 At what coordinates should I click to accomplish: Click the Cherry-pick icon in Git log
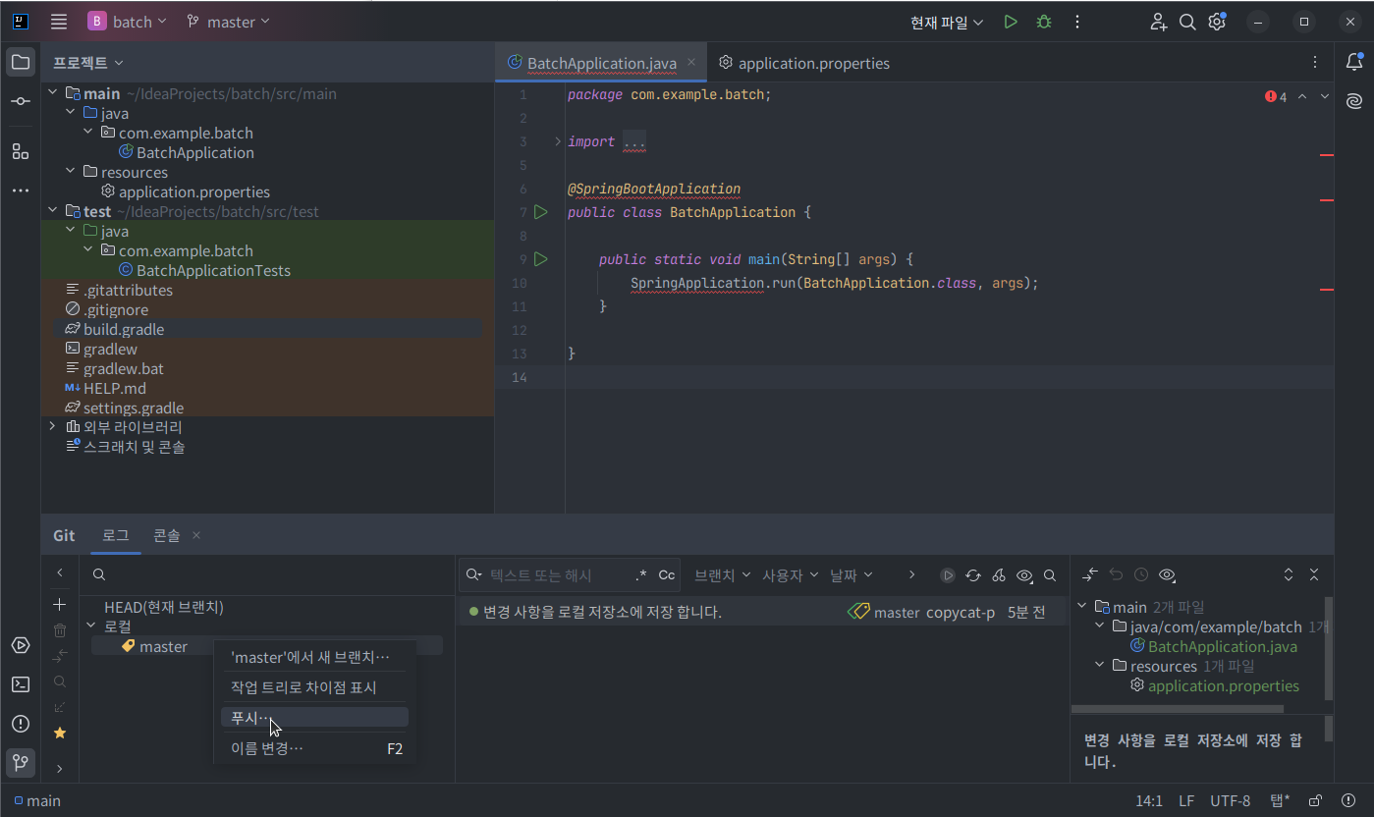pos(999,575)
